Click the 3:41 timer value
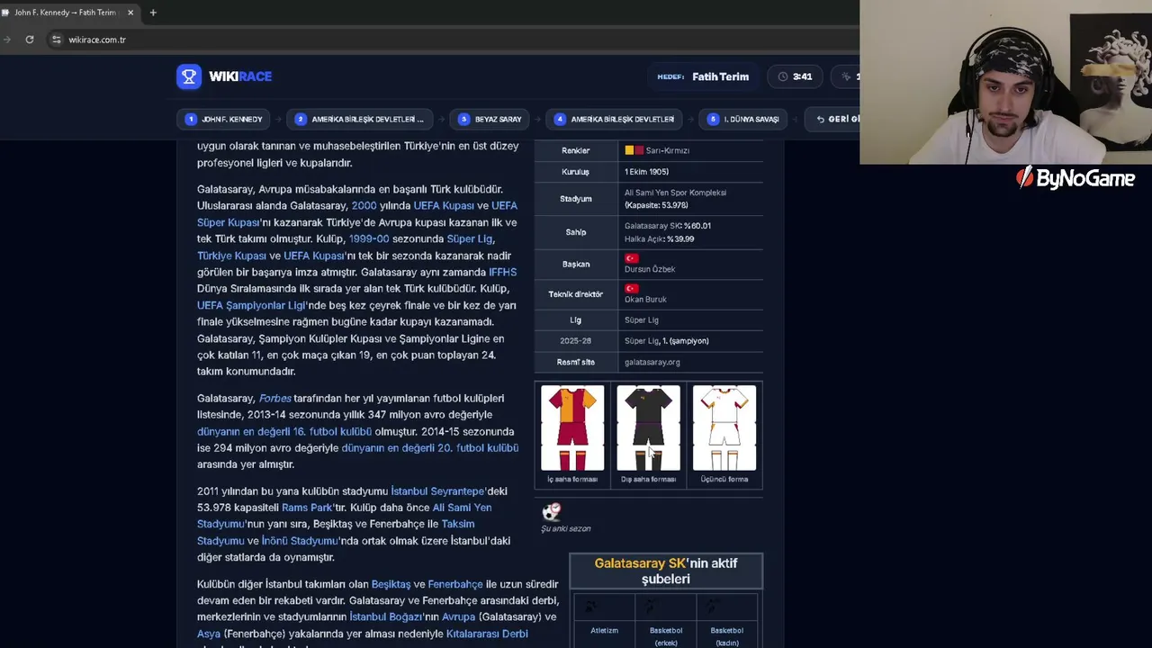The height and width of the screenshot is (648, 1152). click(x=802, y=76)
